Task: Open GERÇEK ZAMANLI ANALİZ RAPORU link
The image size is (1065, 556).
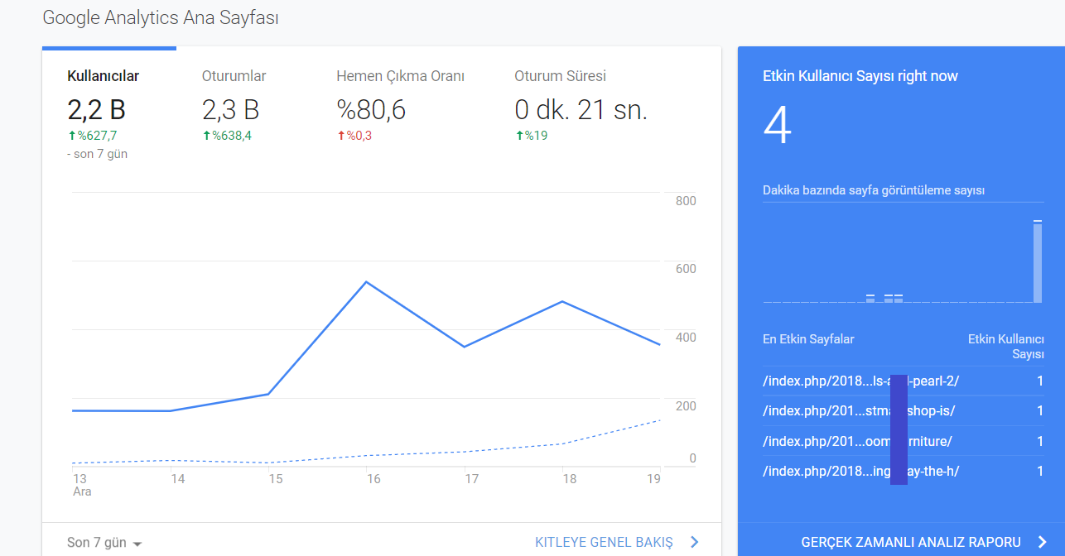Action: tap(911, 543)
